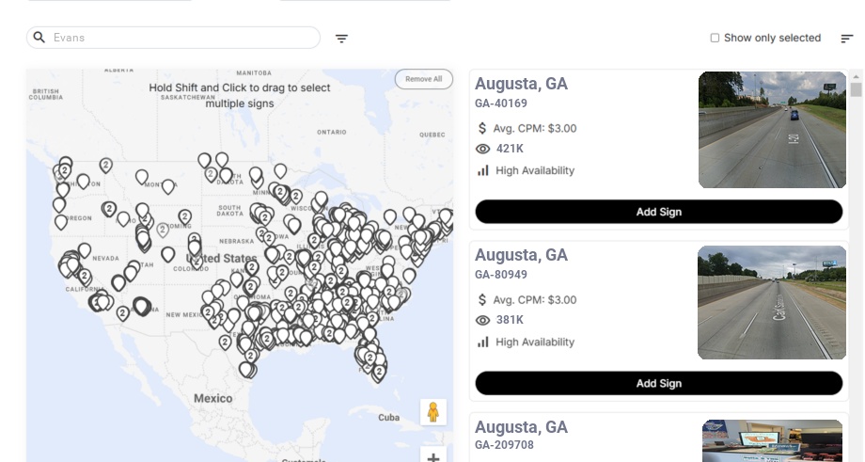Zoom in the map with plus button
This screenshot has height=462, width=865.
pyautogui.click(x=433, y=456)
